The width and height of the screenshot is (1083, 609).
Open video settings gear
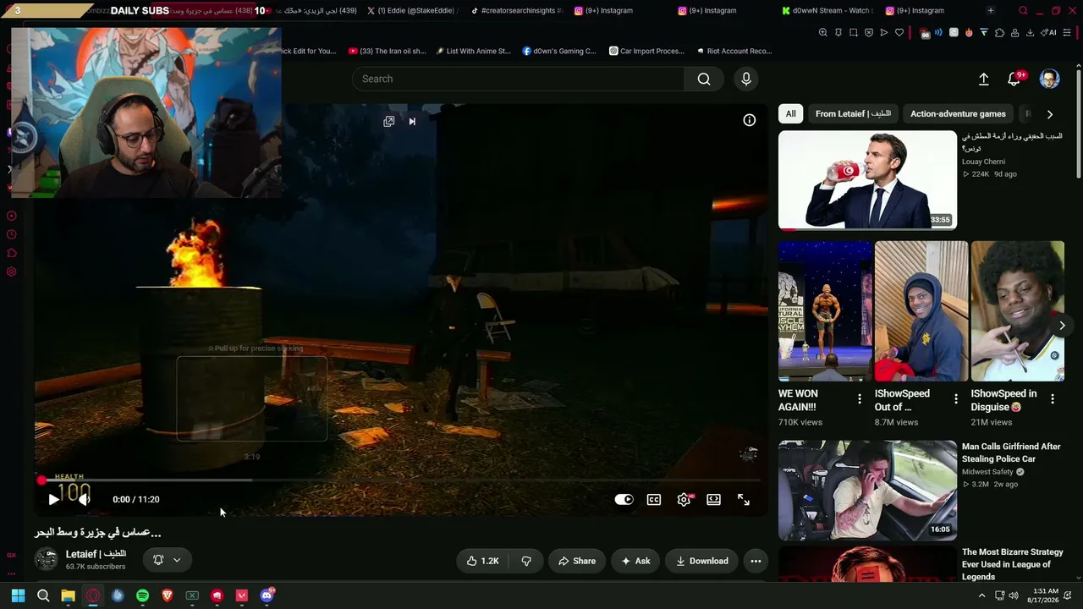(684, 500)
